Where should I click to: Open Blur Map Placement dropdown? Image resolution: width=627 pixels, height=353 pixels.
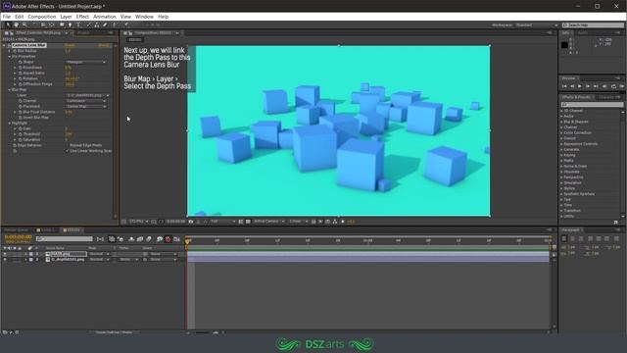click(86, 107)
